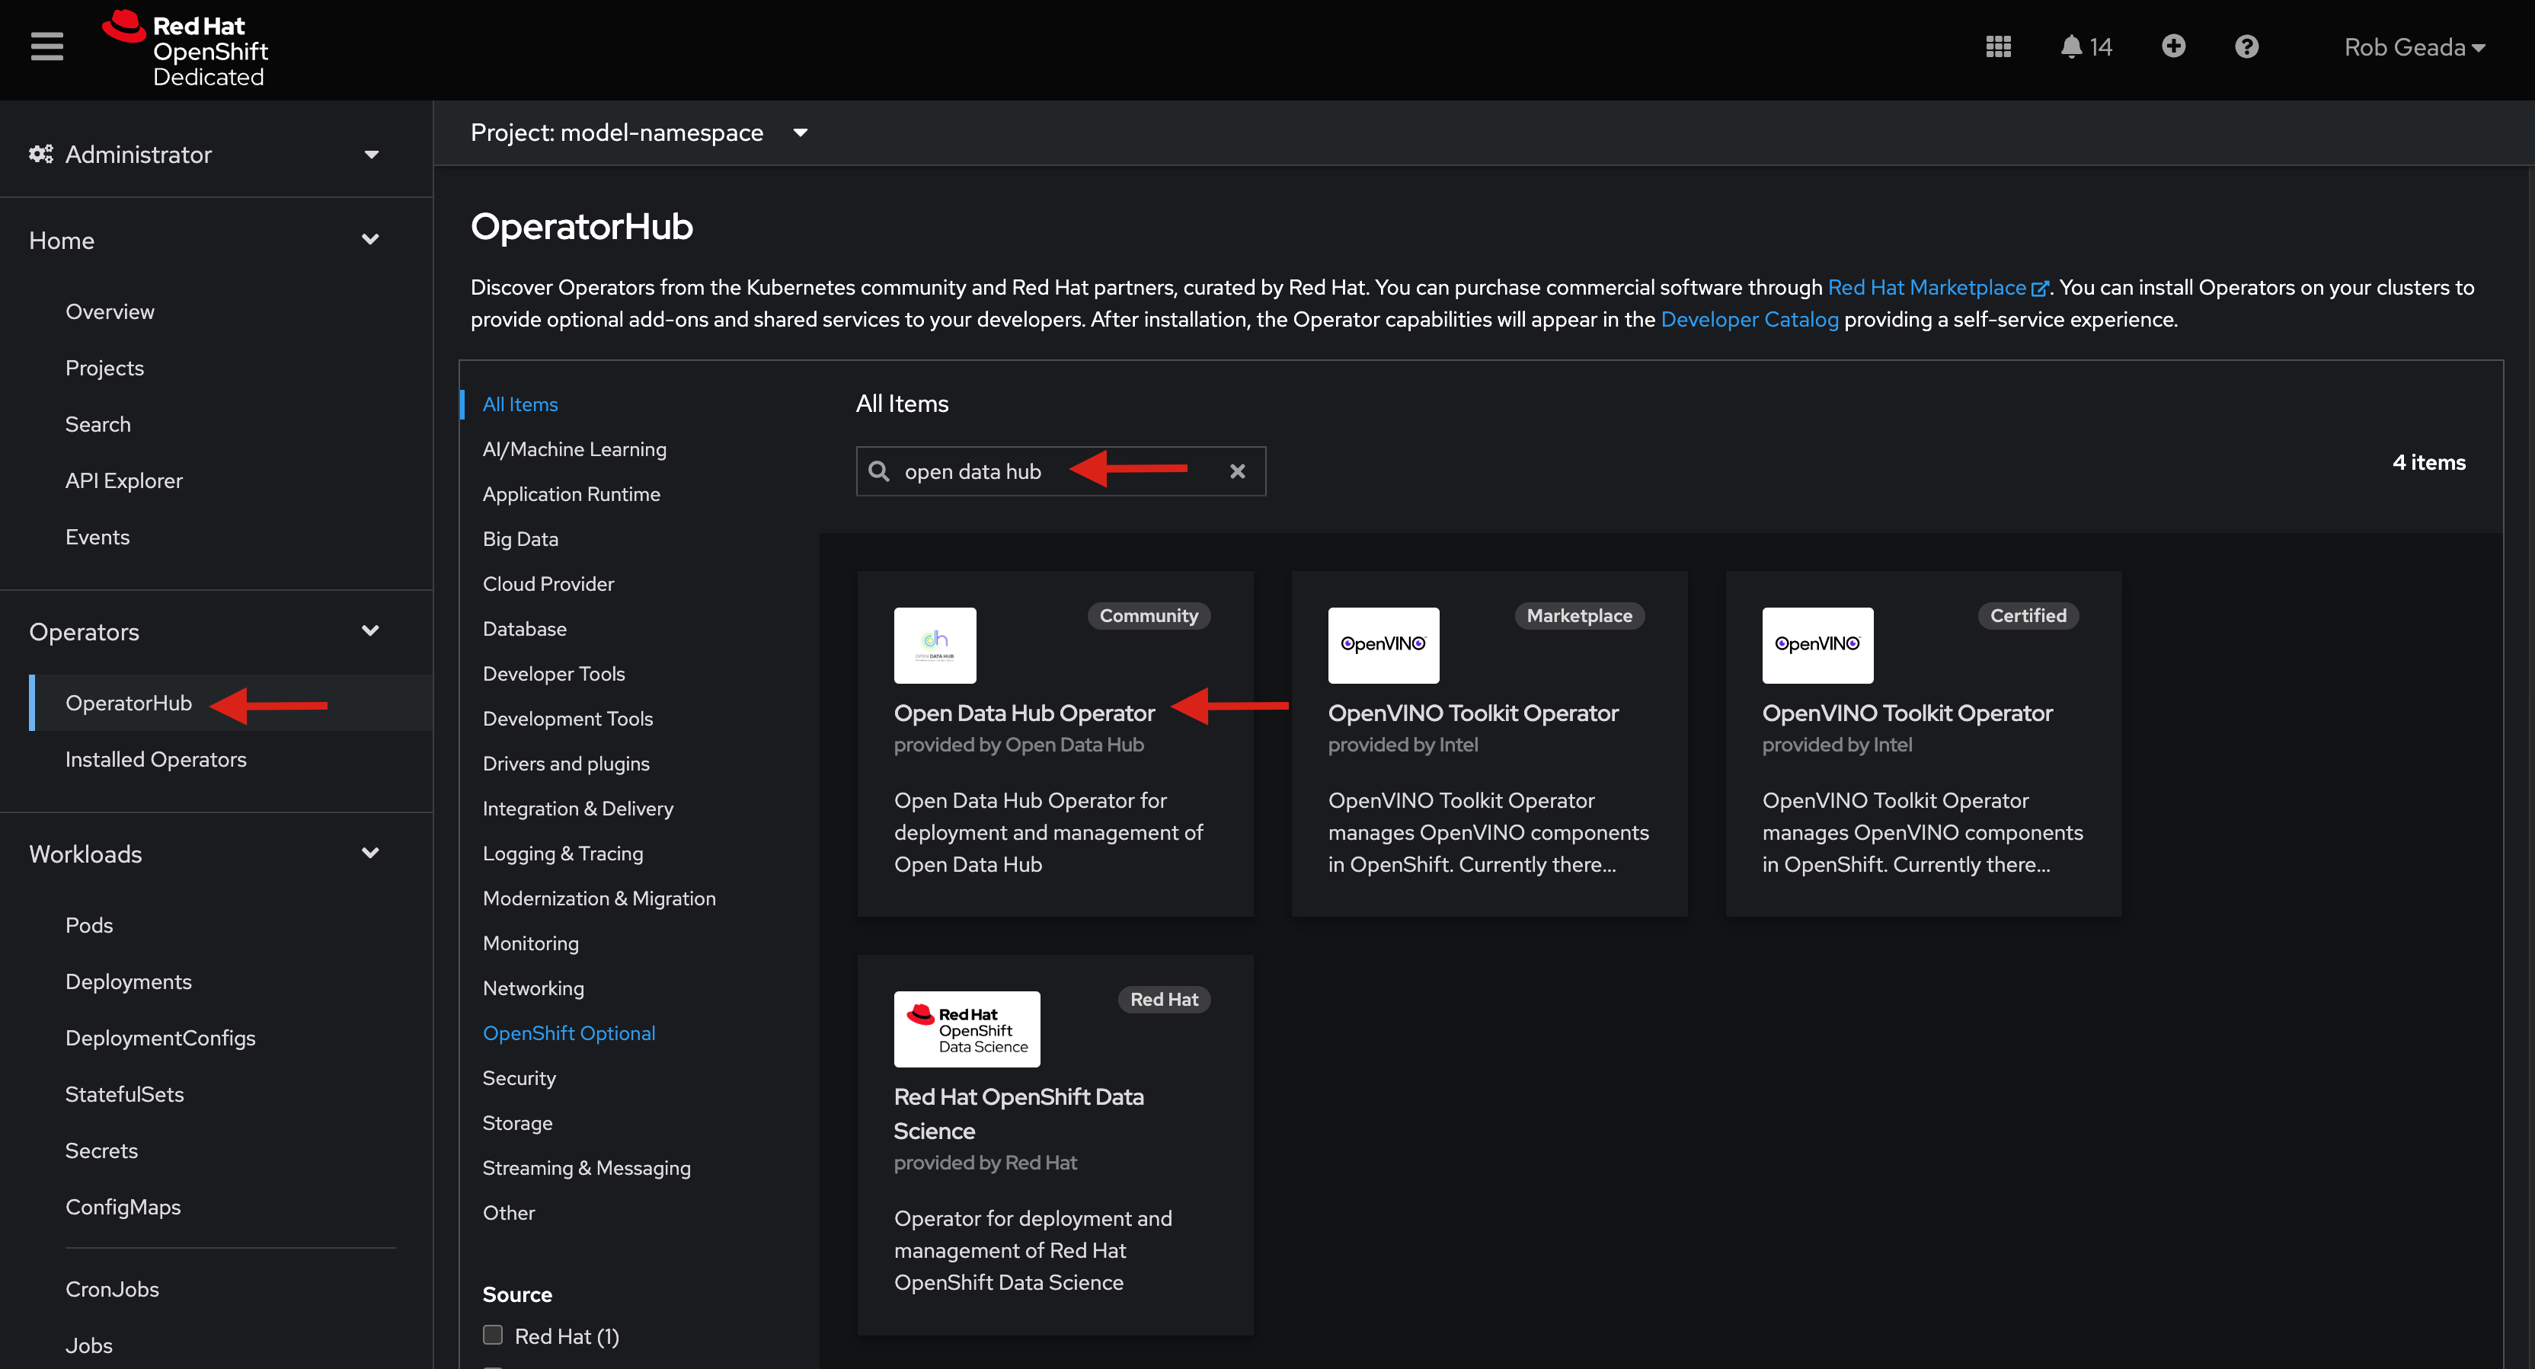Click the external link icon beside Red Hat Marketplace
The image size is (2535, 1369).
click(2039, 288)
